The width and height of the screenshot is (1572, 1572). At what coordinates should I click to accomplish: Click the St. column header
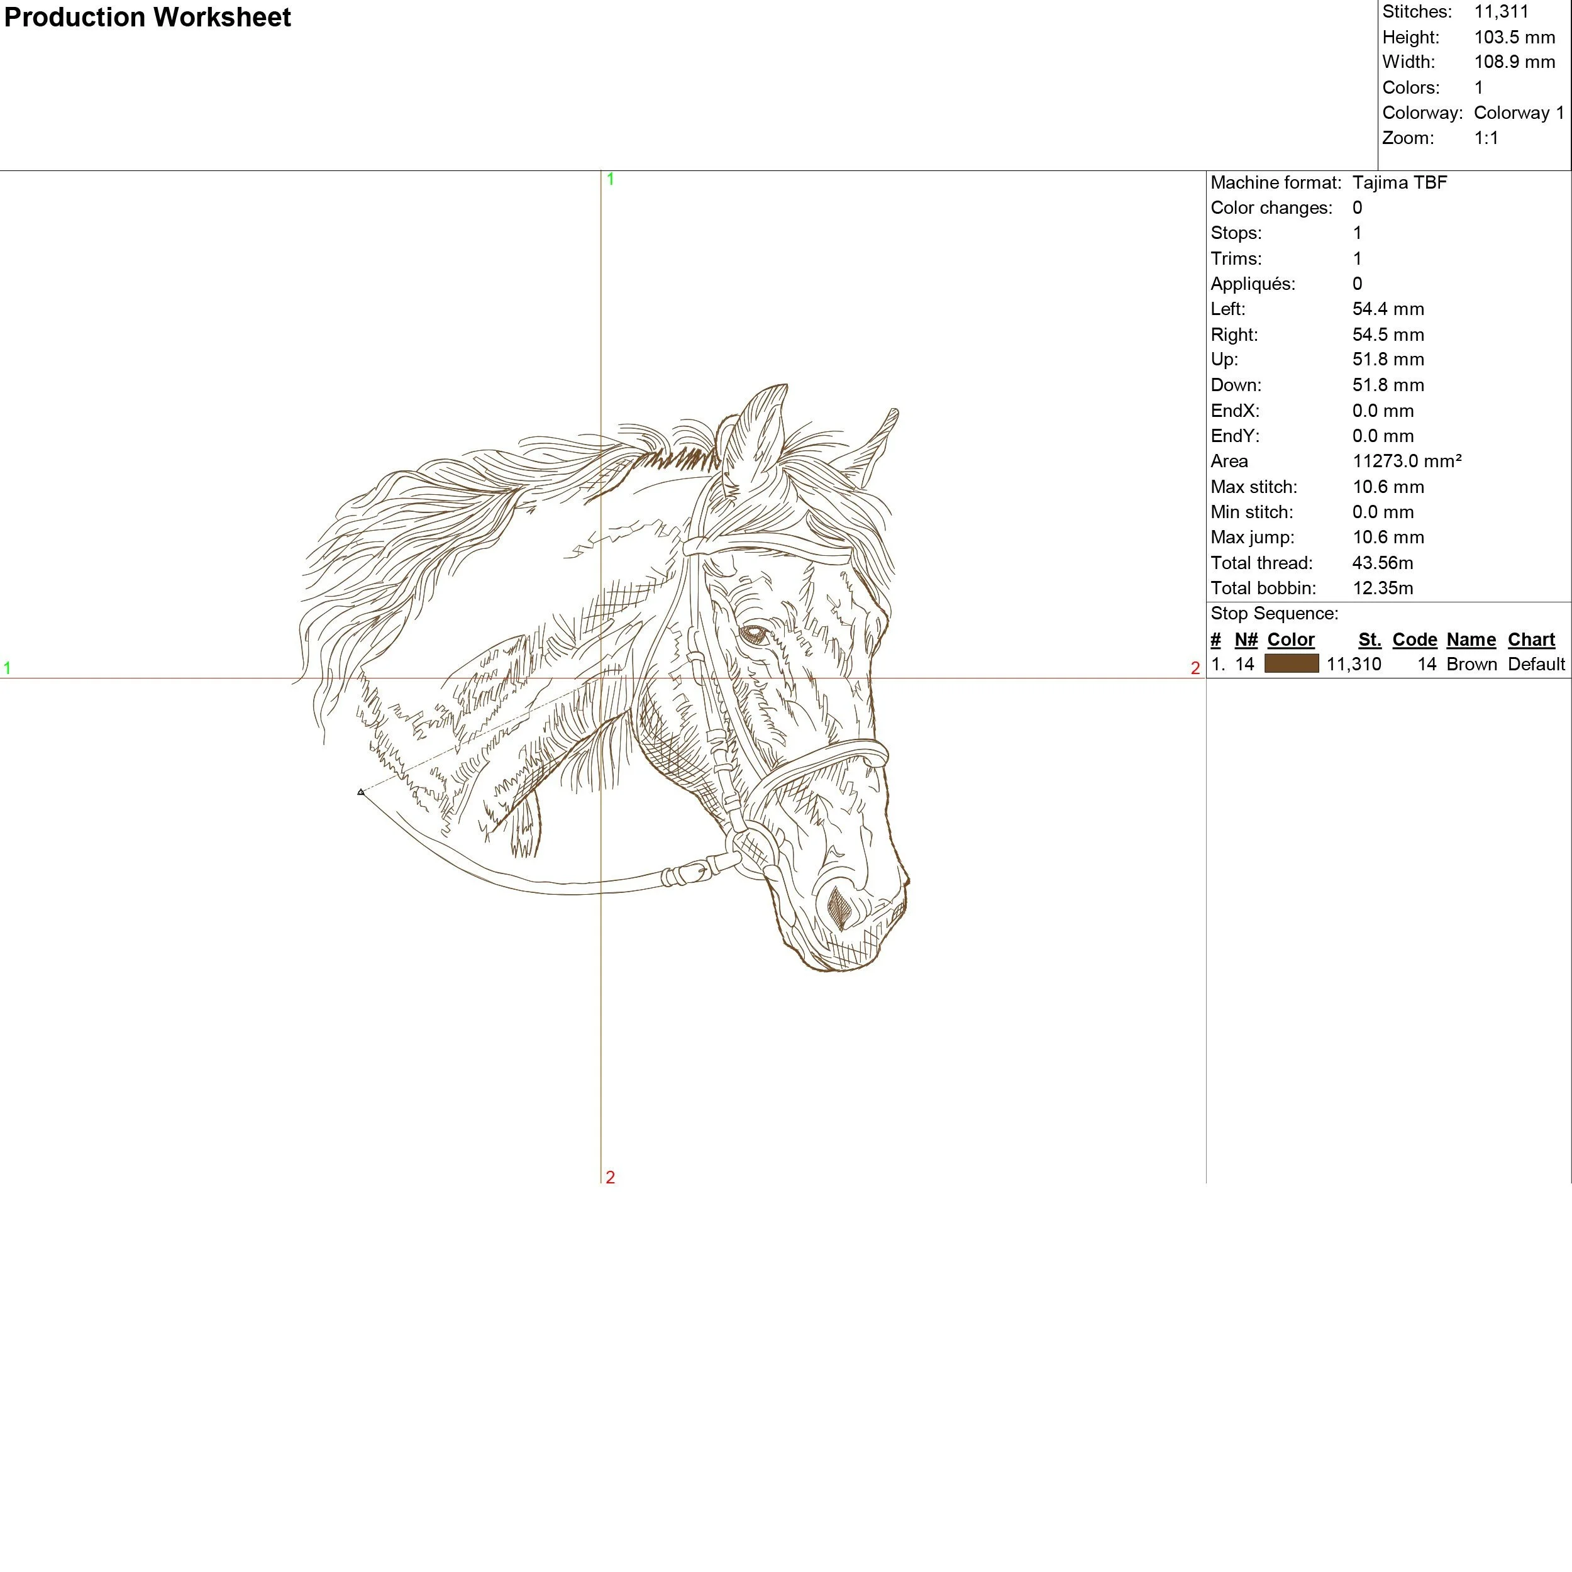point(1370,639)
